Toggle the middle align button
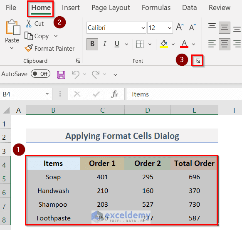Viewport: 242px width, 230px height. (x=225, y=27)
